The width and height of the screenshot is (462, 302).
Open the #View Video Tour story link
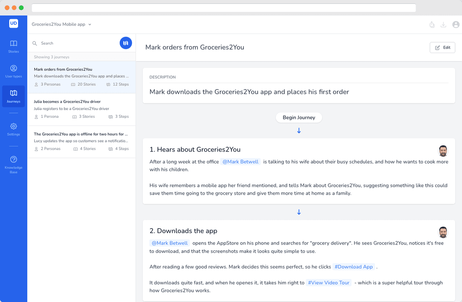coord(328,283)
